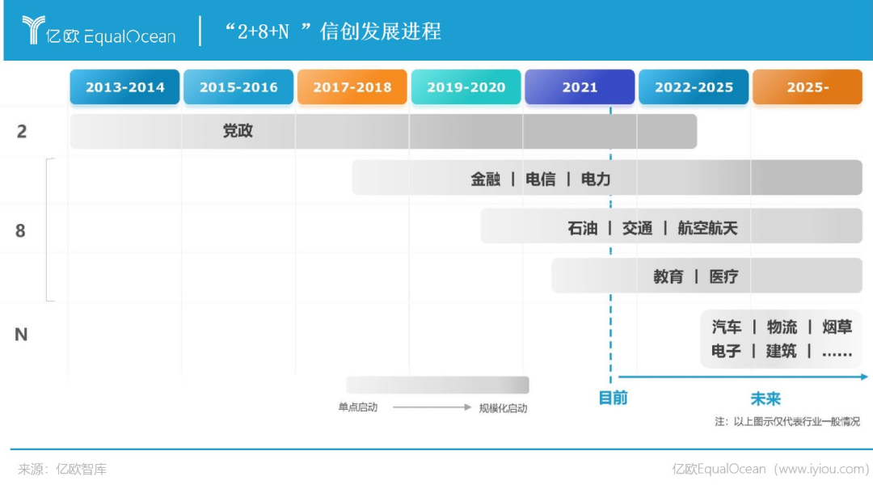Click the 未来 label under arrow

point(765,398)
